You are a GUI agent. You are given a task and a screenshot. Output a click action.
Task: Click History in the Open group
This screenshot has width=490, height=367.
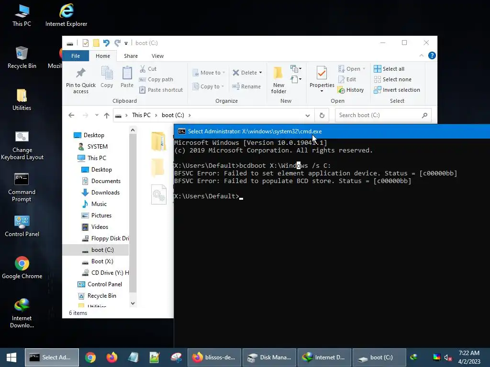(351, 90)
